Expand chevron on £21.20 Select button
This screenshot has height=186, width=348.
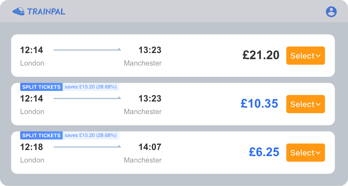click(x=318, y=56)
